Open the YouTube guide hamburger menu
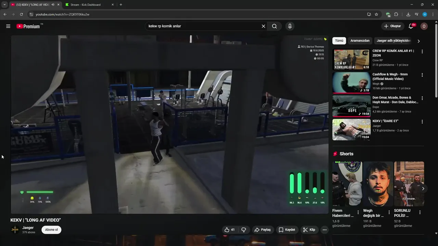Viewport: 438px width, 246px height. tap(8, 26)
